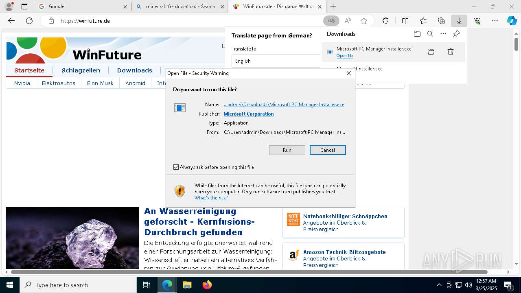The image size is (521, 293).
Task: Select the Nvidia topic link
Action: point(22,83)
